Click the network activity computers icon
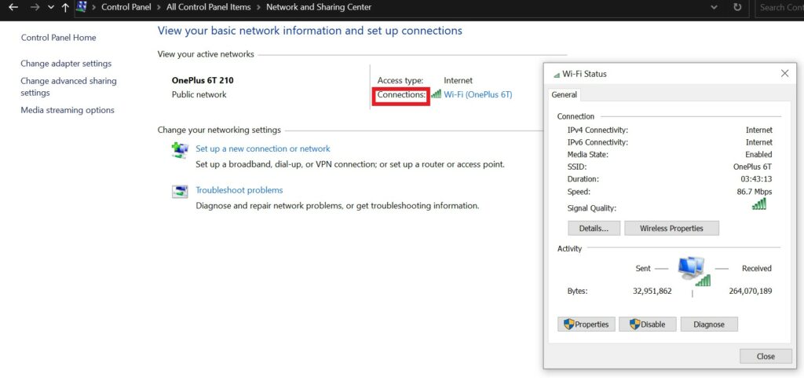Screen dimensions: 804x378 [x=693, y=271]
